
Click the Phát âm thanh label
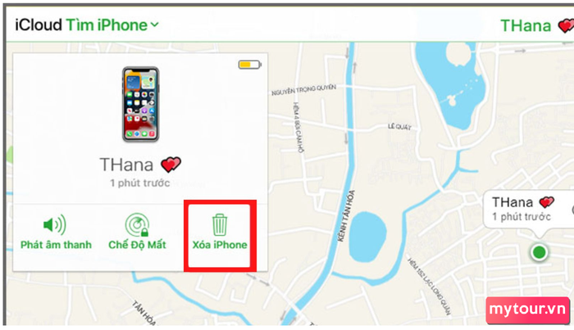(56, 245)
